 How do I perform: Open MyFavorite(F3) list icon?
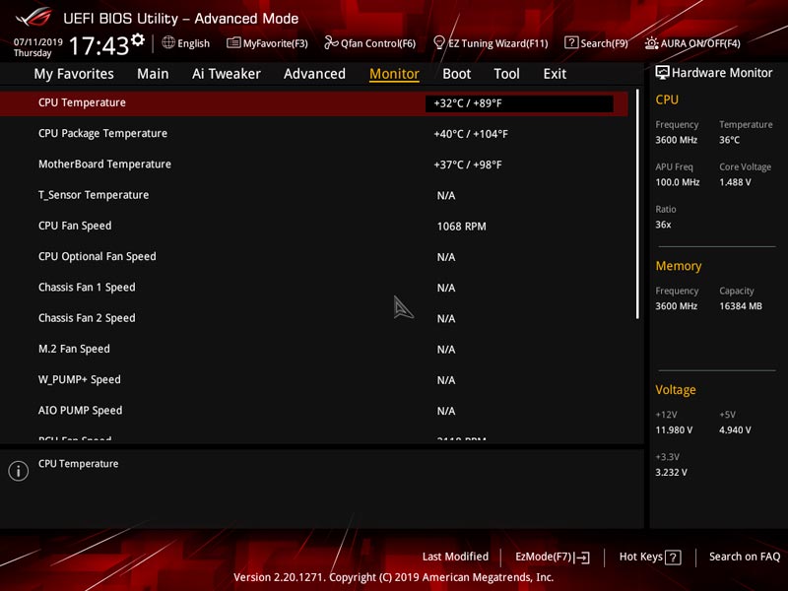233,42
